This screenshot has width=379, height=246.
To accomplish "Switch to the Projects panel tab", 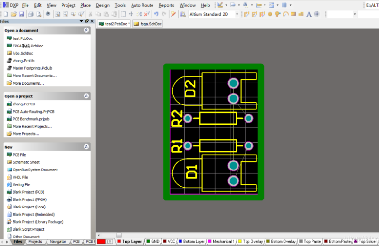I will [x=35, y=241].
